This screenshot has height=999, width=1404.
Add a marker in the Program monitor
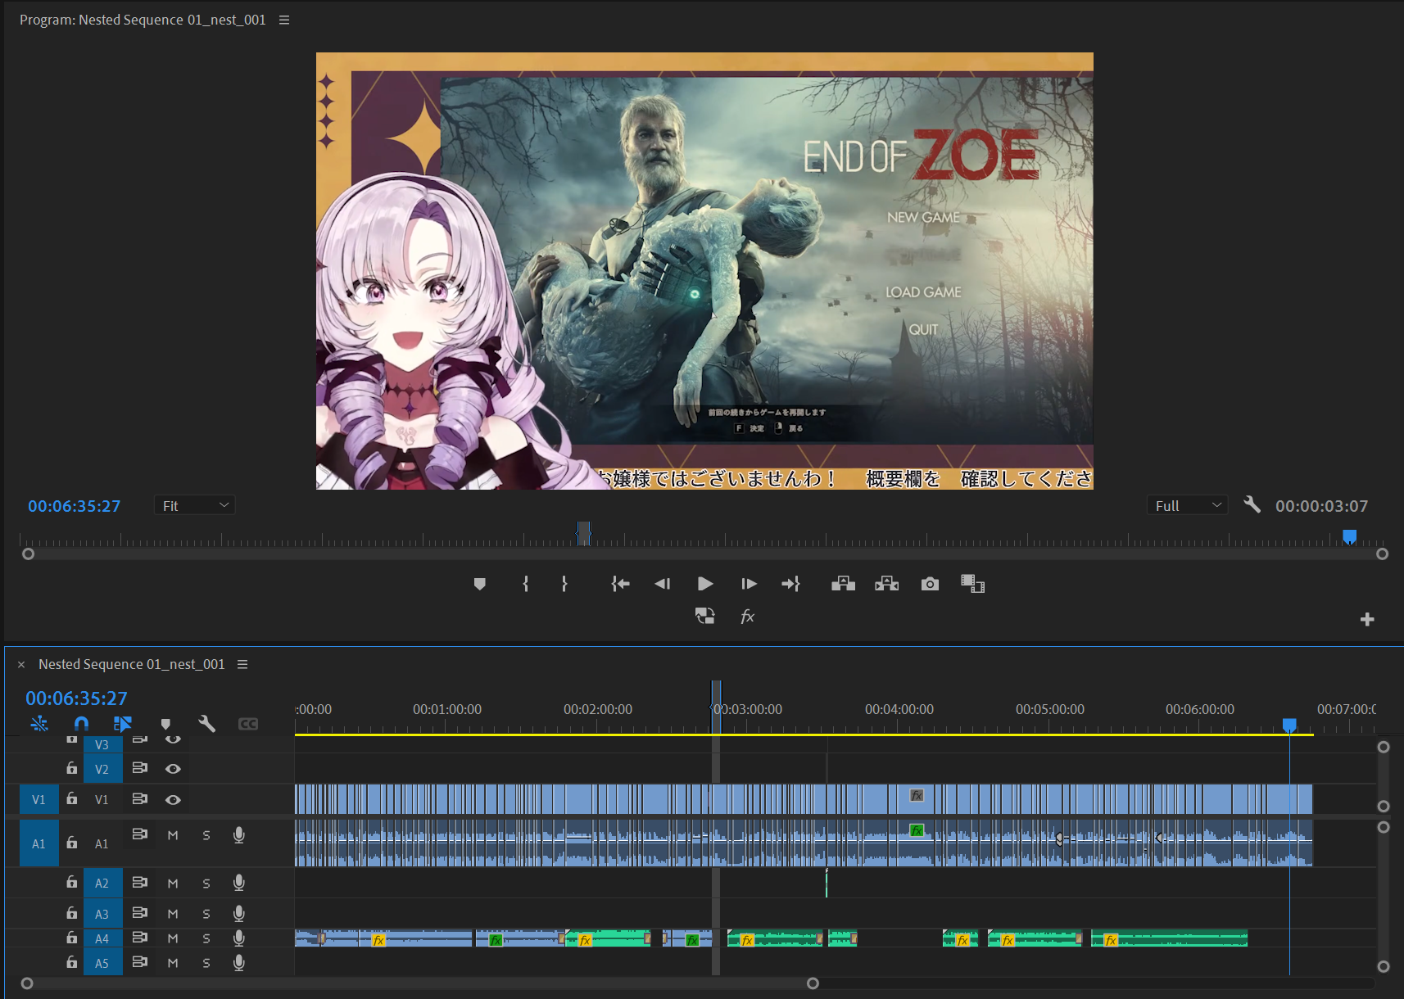tap(480, 584)
